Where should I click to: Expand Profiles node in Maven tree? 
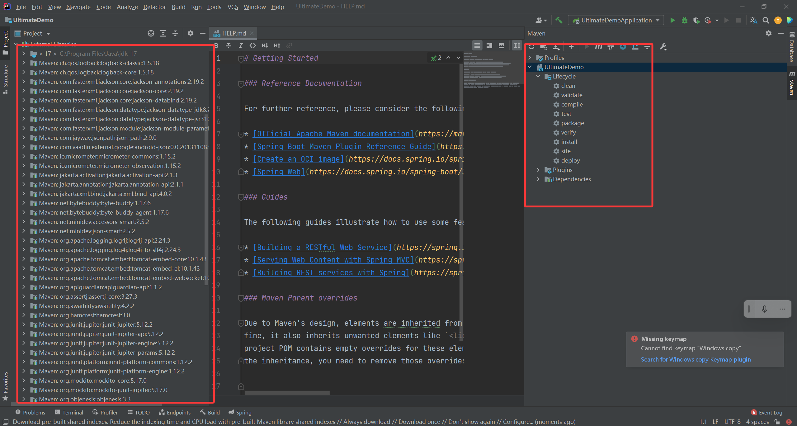530,58
